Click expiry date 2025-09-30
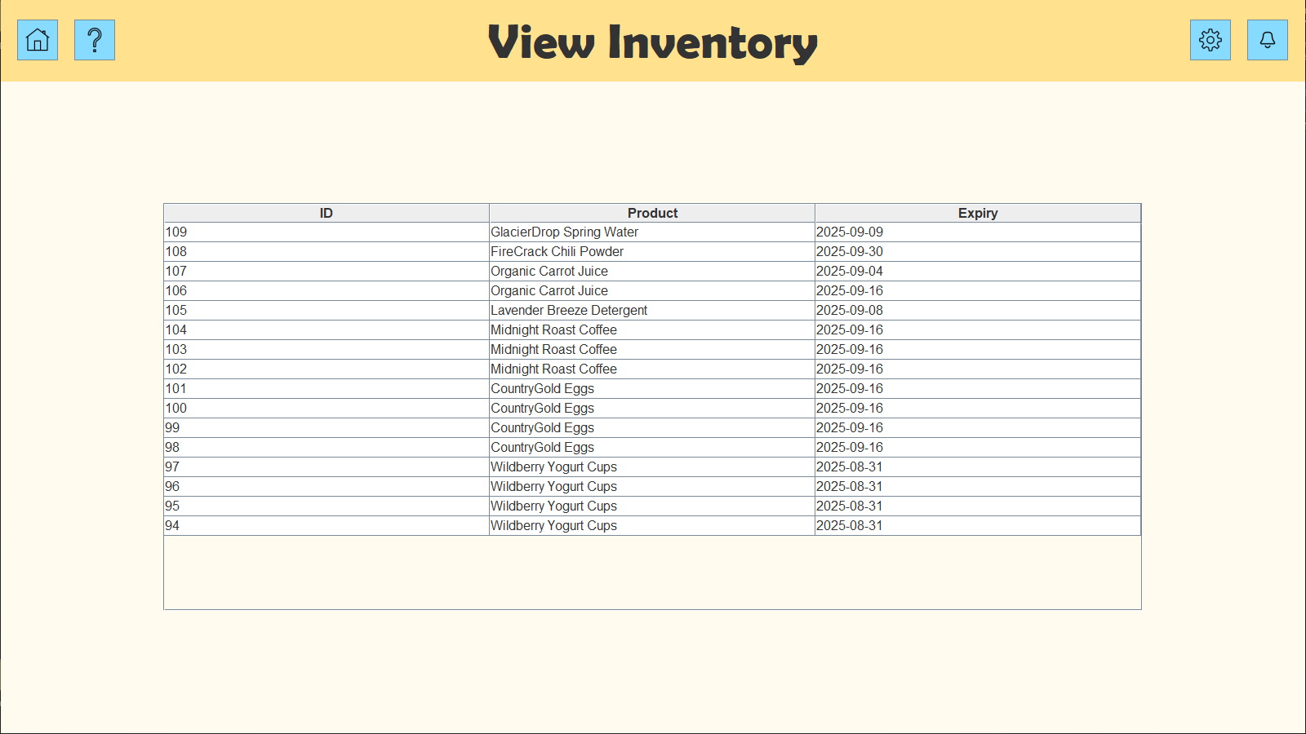The width and height of the screenshot is (1306, 734). pyautogui.click(x=978, y=252)
